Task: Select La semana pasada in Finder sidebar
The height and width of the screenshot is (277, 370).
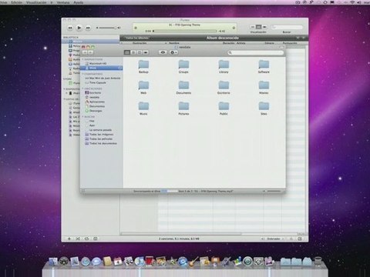Action: pos(100,130)
